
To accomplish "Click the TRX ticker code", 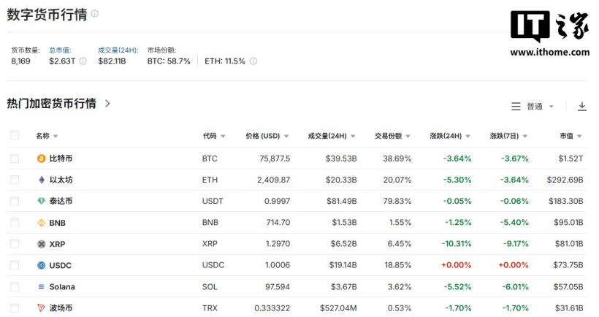I will click(x=210, y=308).
